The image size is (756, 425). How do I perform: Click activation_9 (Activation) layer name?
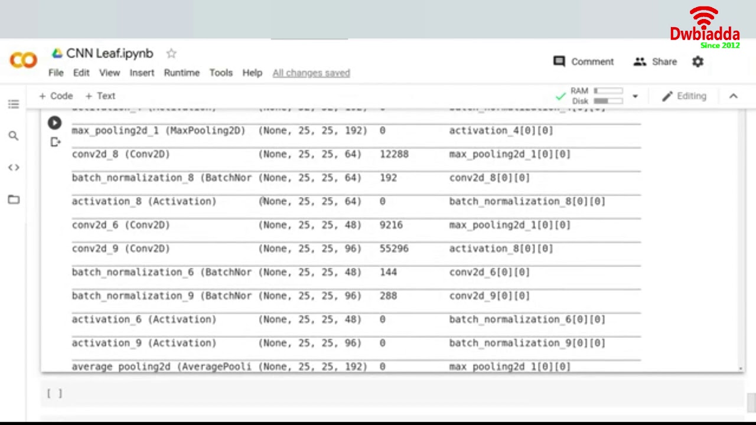click(x=144, y=343)
